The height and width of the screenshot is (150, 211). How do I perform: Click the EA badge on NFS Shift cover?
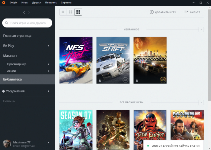tap(125, 80)
